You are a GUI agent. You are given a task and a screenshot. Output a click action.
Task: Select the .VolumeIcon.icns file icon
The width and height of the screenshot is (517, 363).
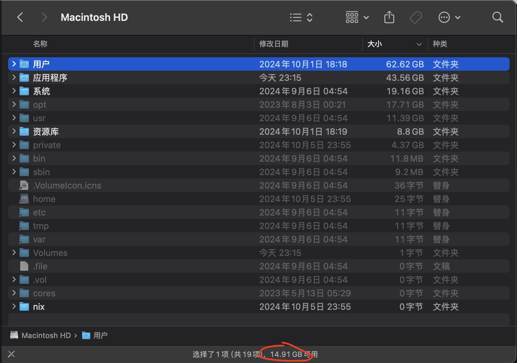[24, 186]
